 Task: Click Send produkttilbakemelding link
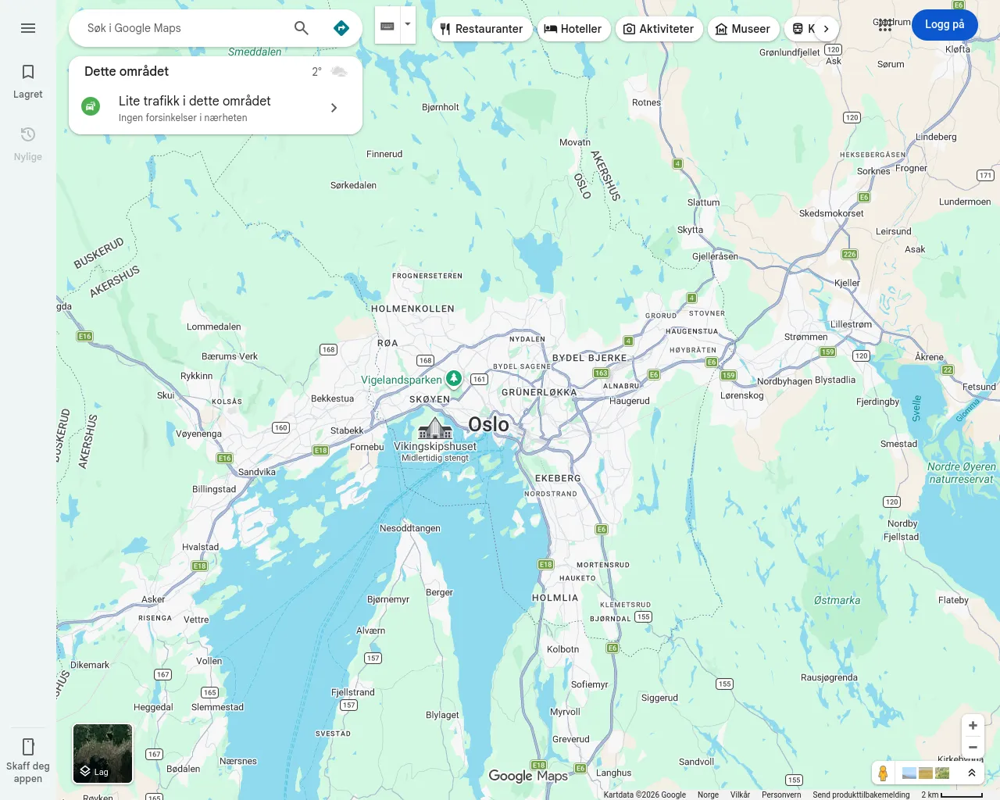(861, 795)
